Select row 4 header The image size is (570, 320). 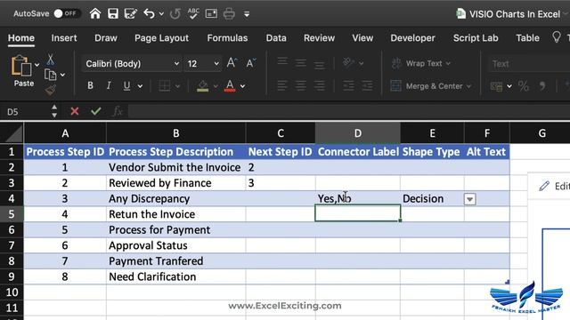coord(12,198)
